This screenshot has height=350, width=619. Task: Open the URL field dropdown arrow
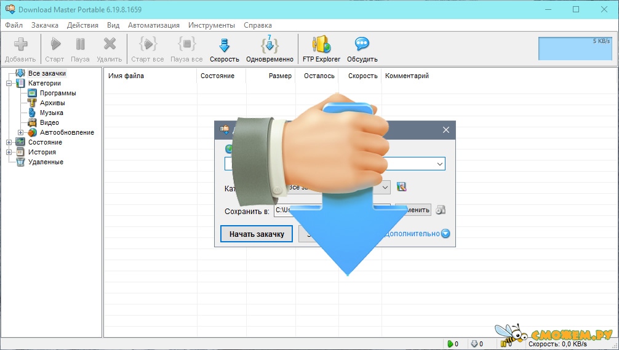pos(439,164)
